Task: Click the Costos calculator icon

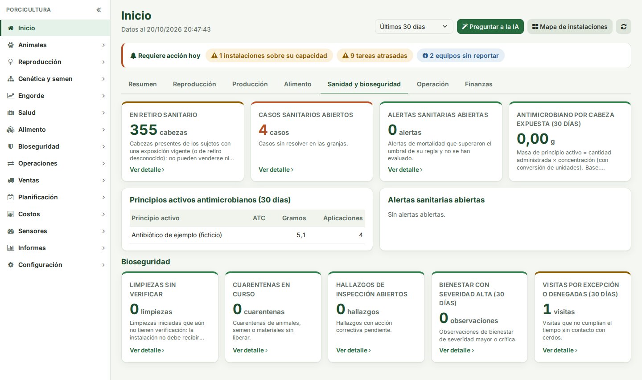Action: point(11,214)
